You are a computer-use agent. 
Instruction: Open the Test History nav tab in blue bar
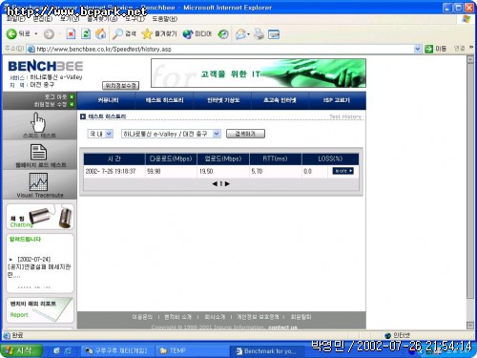164,100
